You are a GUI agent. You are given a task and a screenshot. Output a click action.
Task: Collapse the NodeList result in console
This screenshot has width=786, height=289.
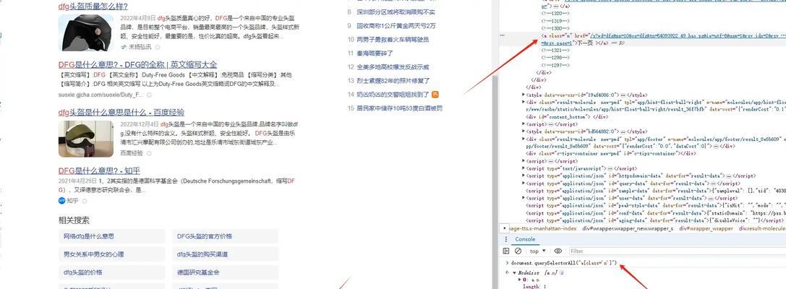pos(513,273)
